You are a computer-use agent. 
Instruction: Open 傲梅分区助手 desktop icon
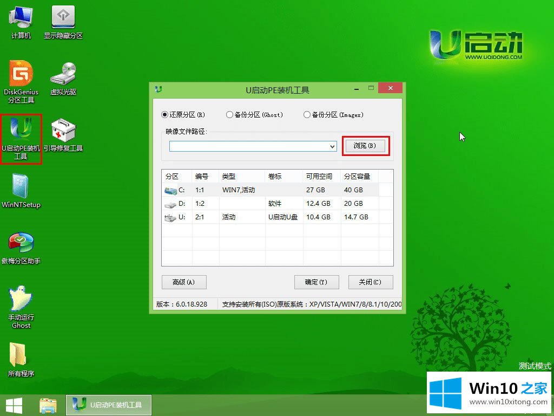(21, 248)
